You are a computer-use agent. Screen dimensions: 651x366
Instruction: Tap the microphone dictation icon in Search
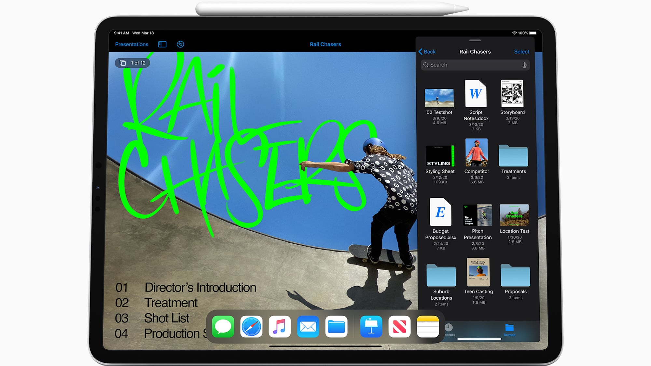pyautogui.click(x=524, y=65)
